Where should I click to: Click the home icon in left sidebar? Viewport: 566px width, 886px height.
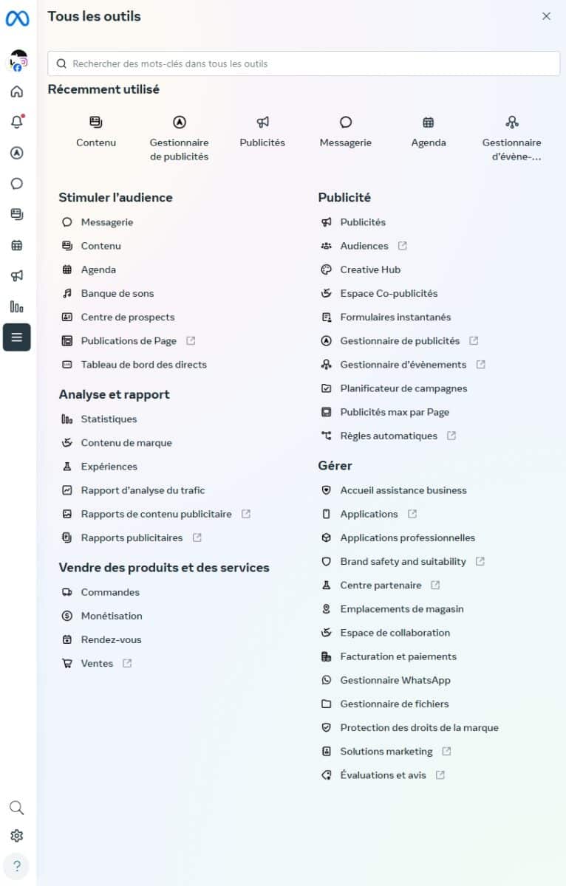[17, 92]
